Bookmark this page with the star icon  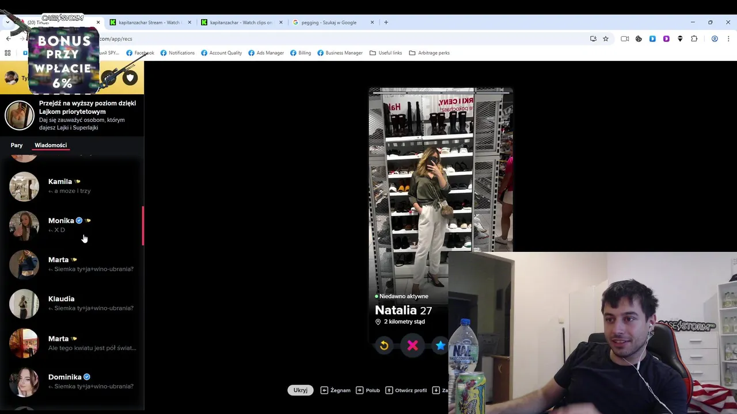[x=606, y=39]
